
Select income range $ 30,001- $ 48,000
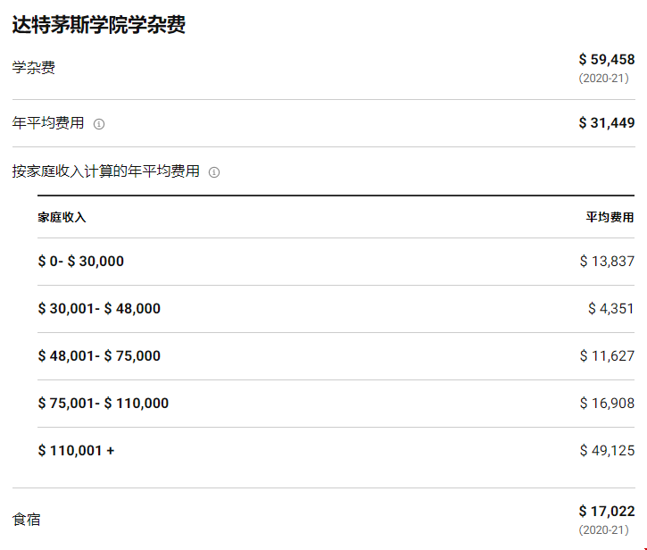pos(99,309)
